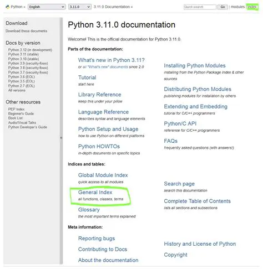Open the Language Reference link

click(x=103, y=112)
